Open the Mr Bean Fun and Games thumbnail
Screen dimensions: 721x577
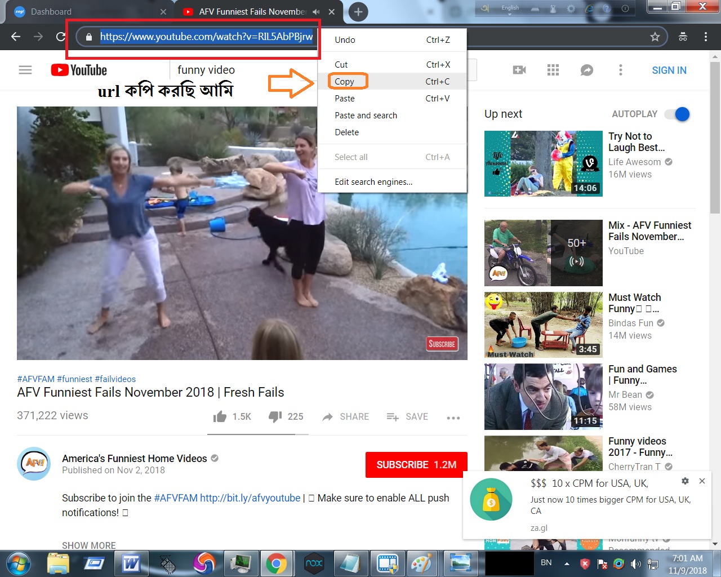(544, 397)
